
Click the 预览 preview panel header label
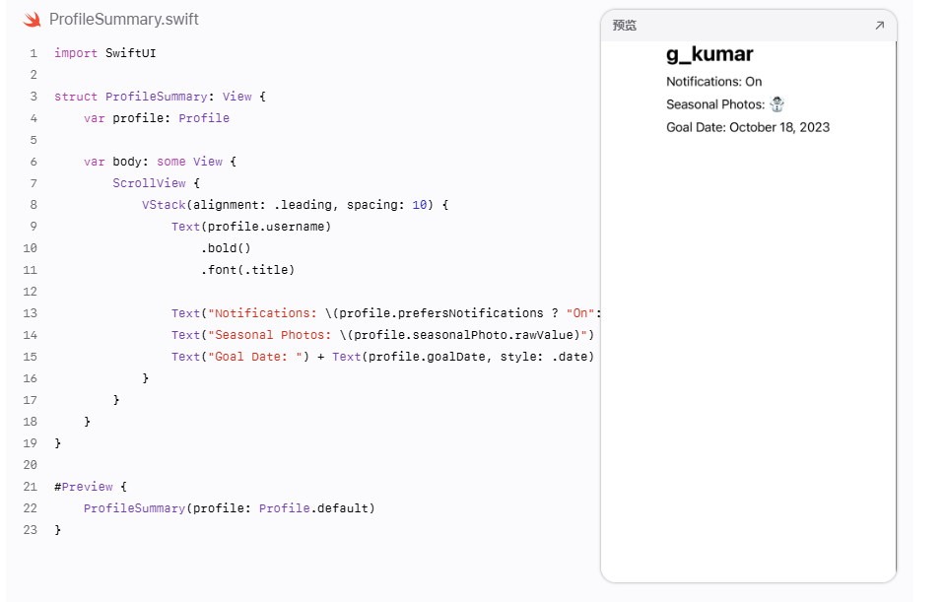click(625, 26)
